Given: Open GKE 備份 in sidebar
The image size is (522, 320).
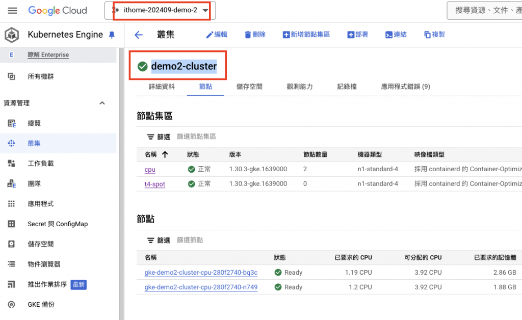Looking at the screenshot, I should click(41, 304).
